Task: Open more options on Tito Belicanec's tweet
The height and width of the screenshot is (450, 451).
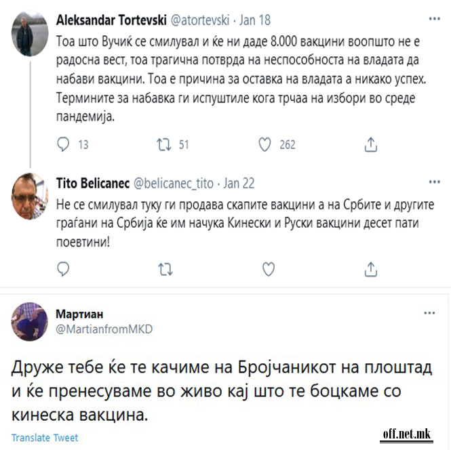Action: tap(431, 183)
